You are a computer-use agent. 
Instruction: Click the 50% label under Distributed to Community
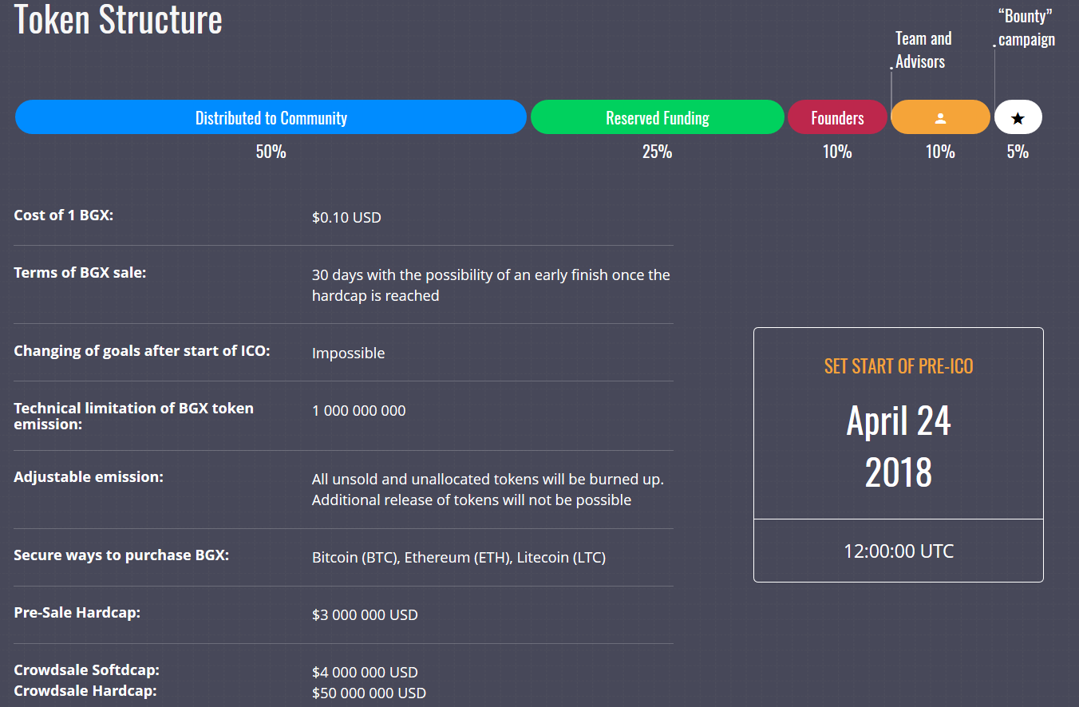(271, 152)
